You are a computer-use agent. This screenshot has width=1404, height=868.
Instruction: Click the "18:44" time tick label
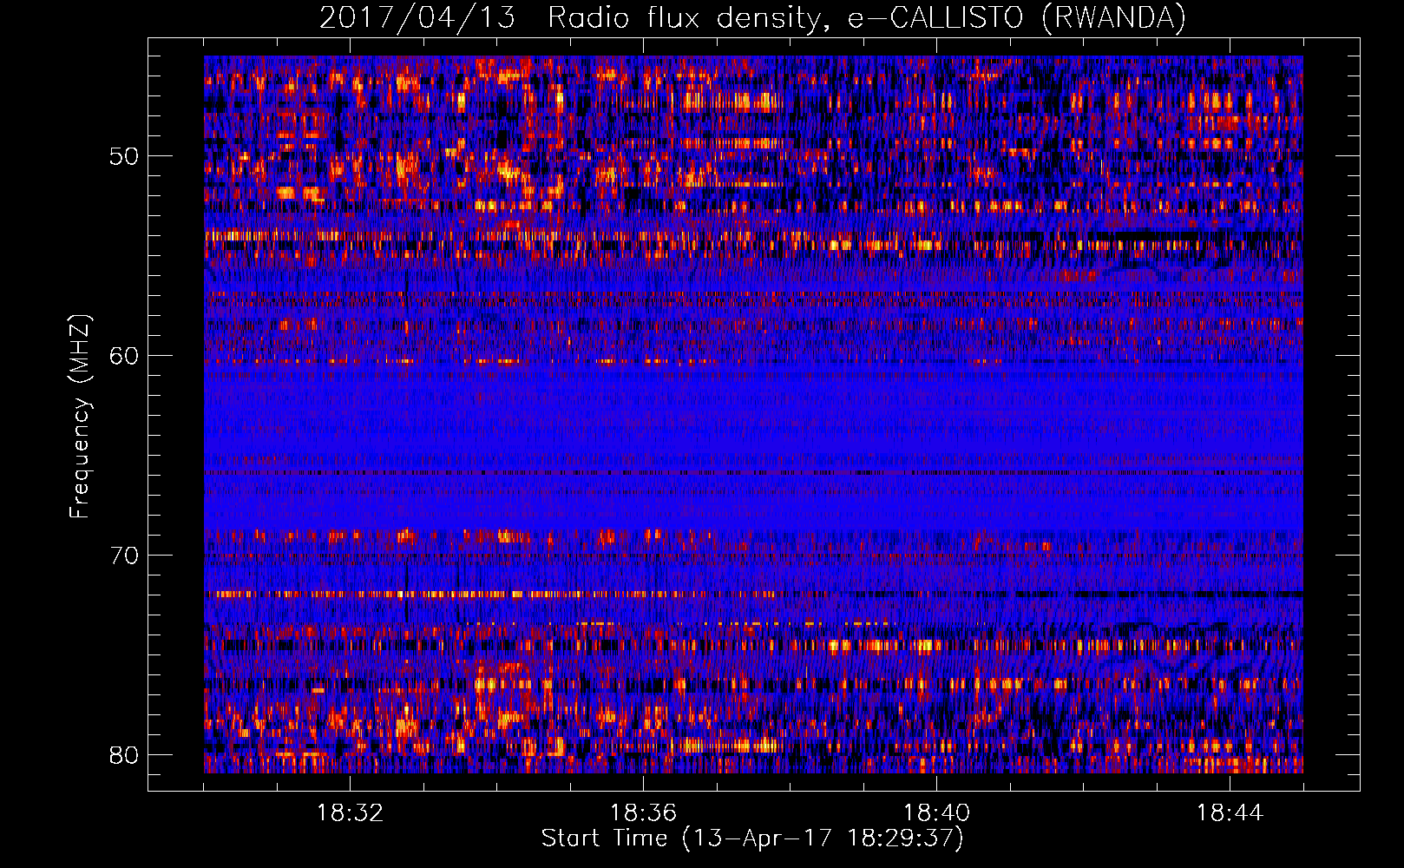tap(1230, 812)
